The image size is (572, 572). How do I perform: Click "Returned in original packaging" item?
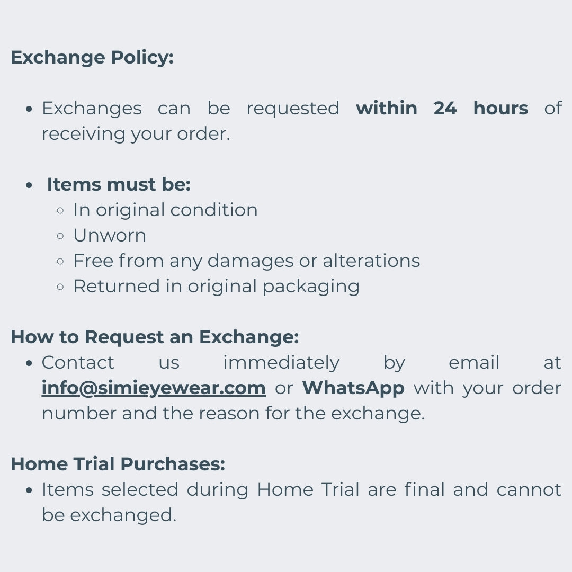pyautogui.click(x=216, y=286)
